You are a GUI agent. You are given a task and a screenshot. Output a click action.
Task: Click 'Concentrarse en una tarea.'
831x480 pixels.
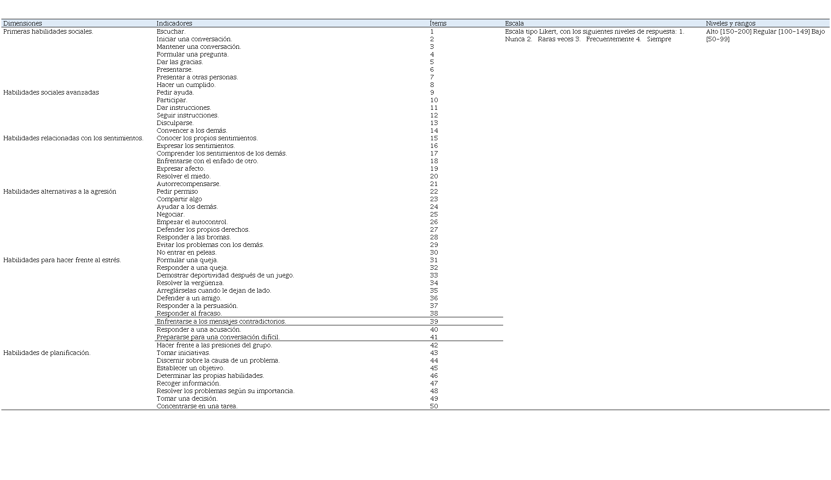click(197, 406)
